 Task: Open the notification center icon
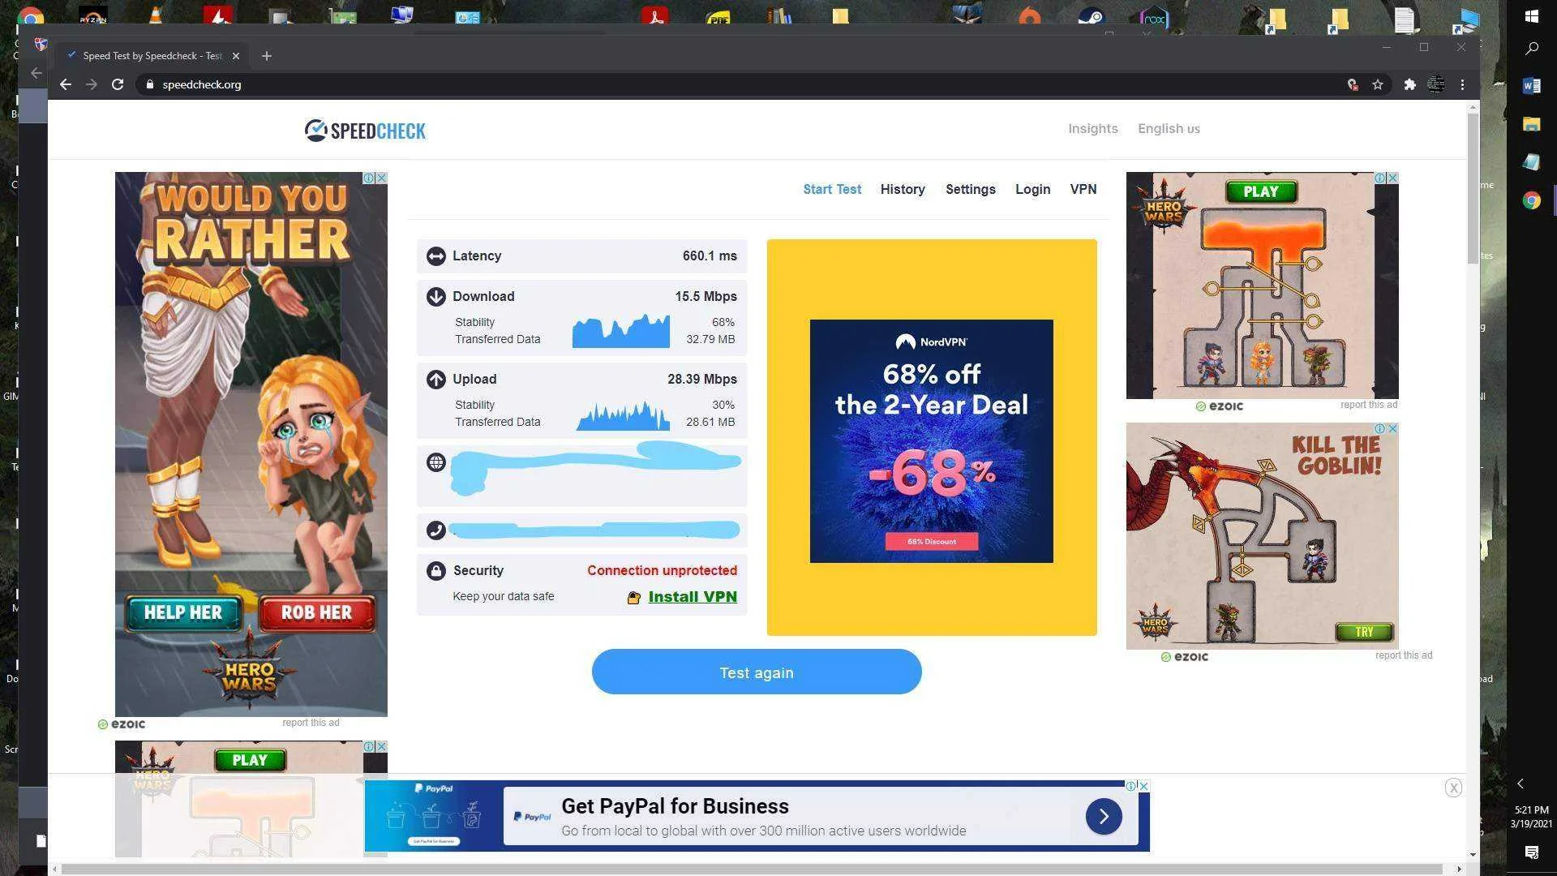[x=1532, y=852]
